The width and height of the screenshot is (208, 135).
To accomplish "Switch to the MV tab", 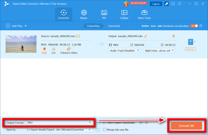I will 104,15.
